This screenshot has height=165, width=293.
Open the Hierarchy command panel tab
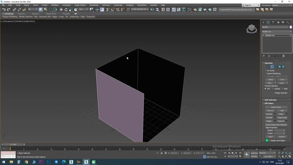[x=273, y=22]
